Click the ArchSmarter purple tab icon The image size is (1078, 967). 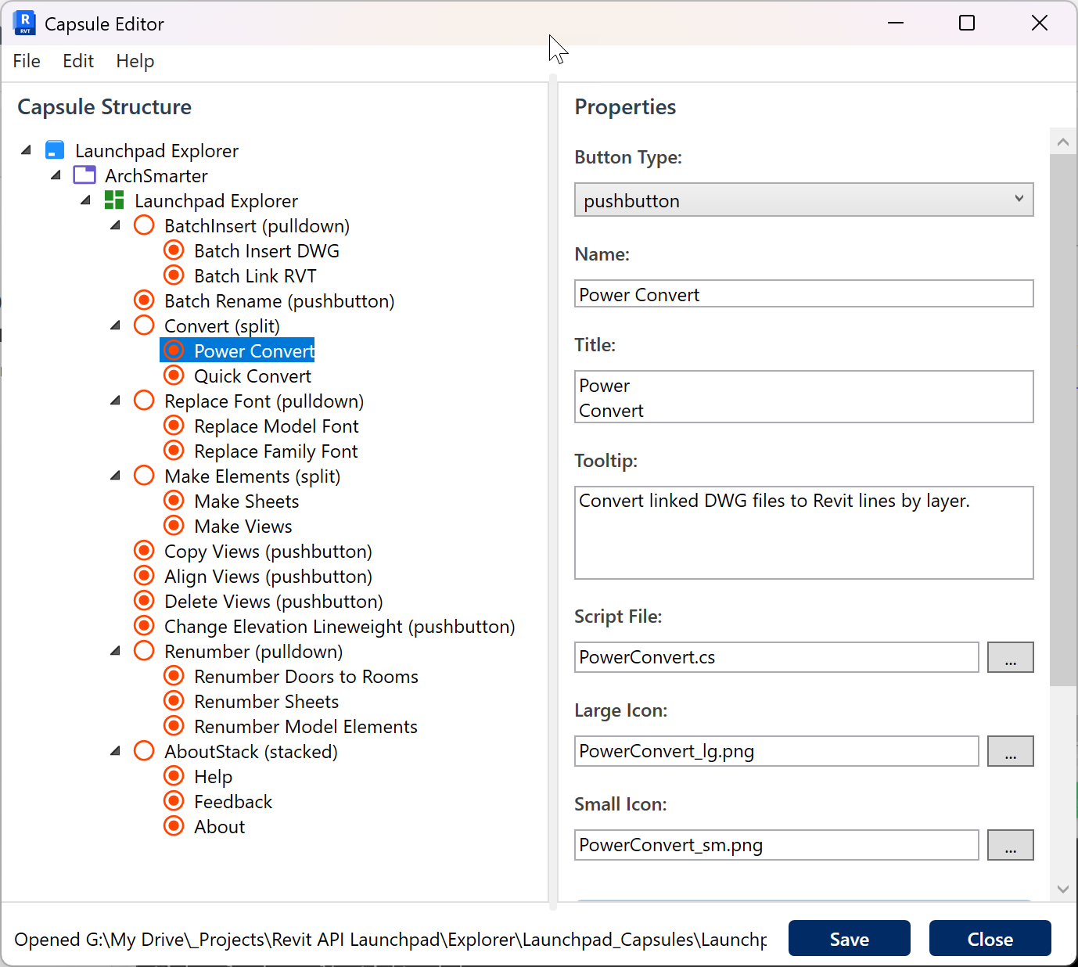click(84, 175)
